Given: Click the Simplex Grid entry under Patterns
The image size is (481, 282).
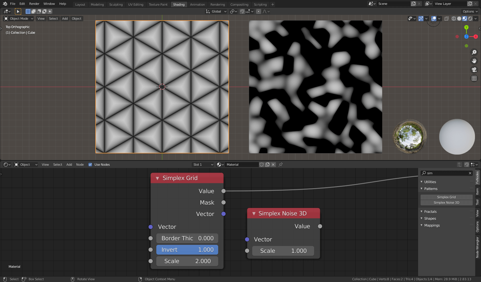Looking at the screenshot, I should tap(446, 197).
